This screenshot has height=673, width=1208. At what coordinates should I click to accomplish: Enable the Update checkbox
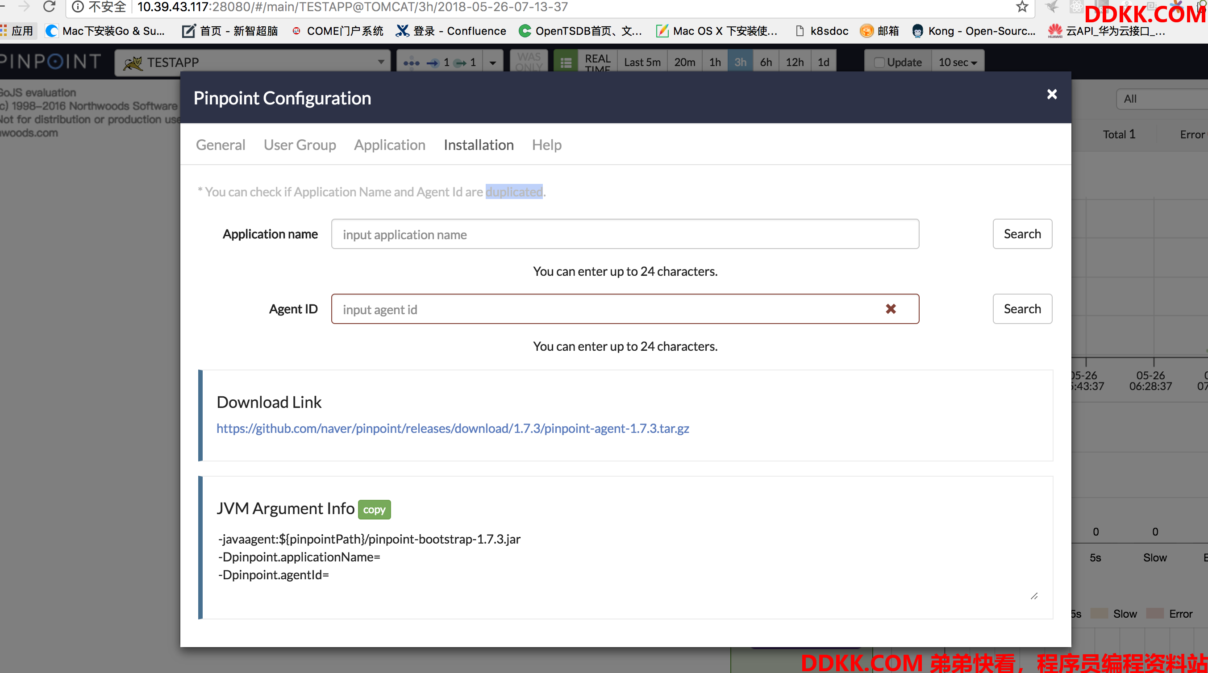[879, 62]
